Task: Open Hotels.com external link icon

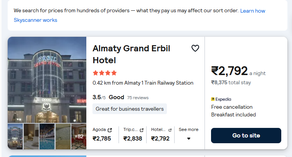Action: point(170,130)
